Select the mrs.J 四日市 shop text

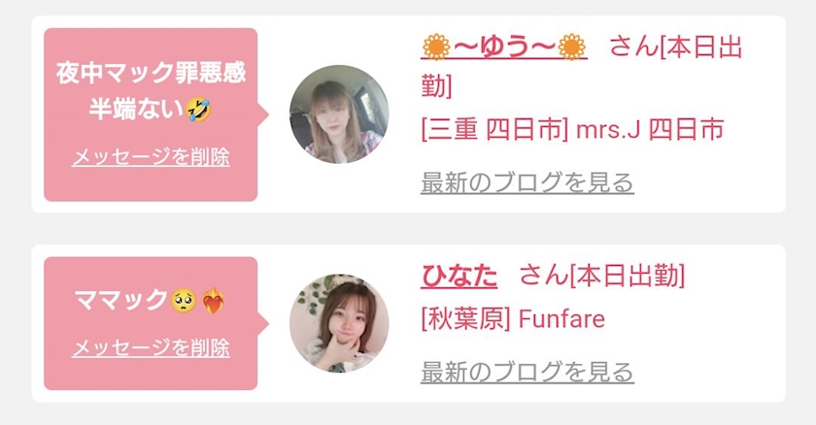tap(650, 129)
